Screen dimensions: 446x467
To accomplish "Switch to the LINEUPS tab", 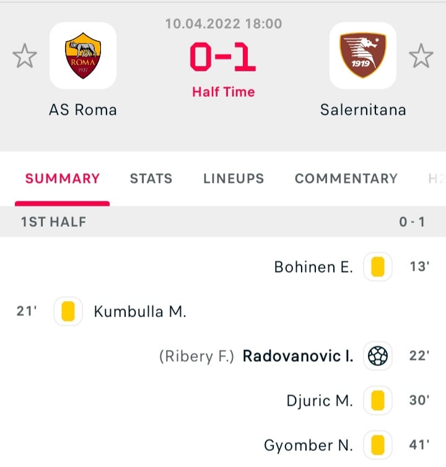I will [234, 179].
